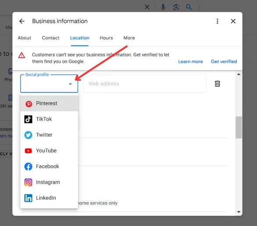This screenshot has height=226, width=257.
Task: Switch to the About tab
Action: pos(25,38)
